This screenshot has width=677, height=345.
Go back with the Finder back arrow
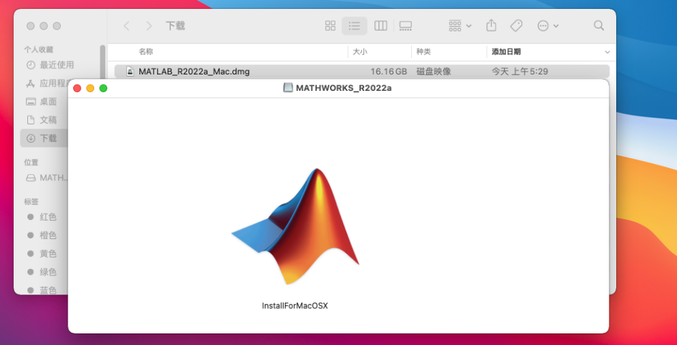pyautogui.click(x=126, y=26)
